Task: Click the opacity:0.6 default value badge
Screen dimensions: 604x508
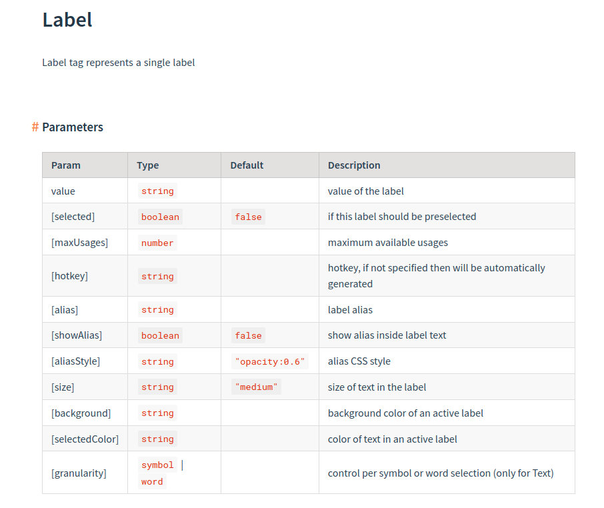Action: click(x=269, y=361)
